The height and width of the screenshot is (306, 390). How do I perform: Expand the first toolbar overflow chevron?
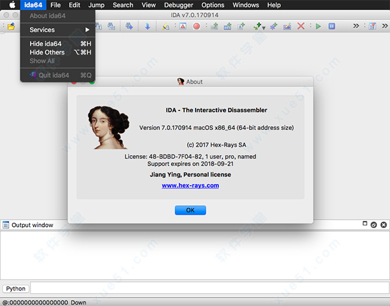356,26
